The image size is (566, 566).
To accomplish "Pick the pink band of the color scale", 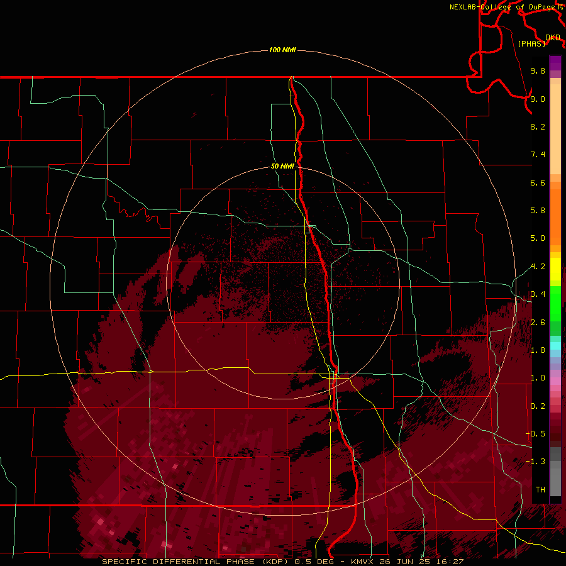I will (555, 381).
